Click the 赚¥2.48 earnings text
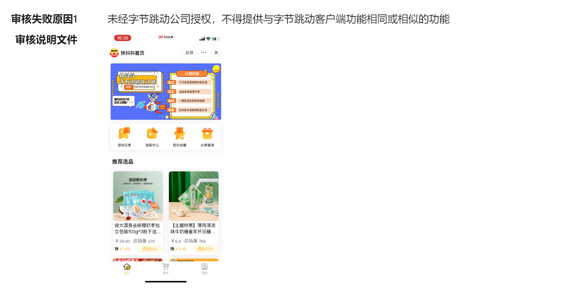584x295 pixels. click(x=178, y=249)
